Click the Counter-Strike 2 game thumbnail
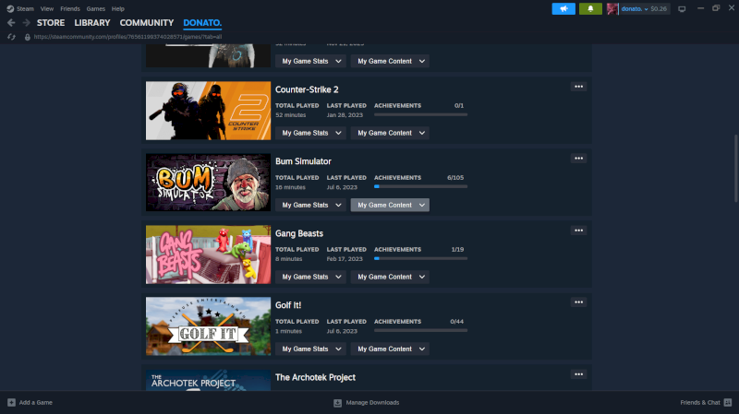 209,111
